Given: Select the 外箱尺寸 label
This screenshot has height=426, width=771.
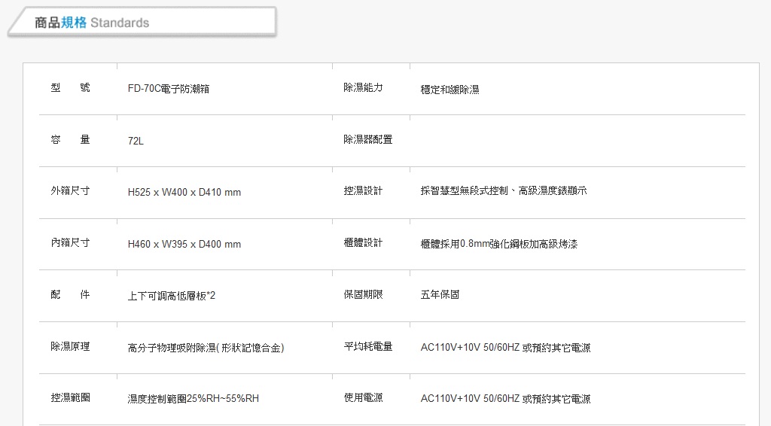Looking at the screenshot, I should coord(70,191).
